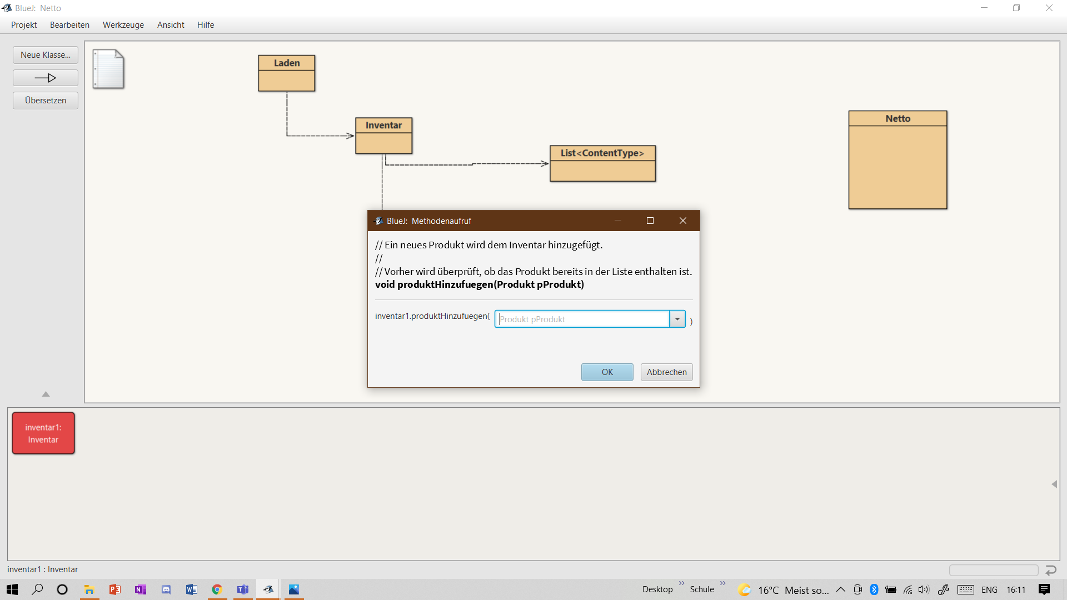Open Chrome browser in taskbar
Image resolution: width=1067 pixels, height=600 pixels.
coord(217,589)
